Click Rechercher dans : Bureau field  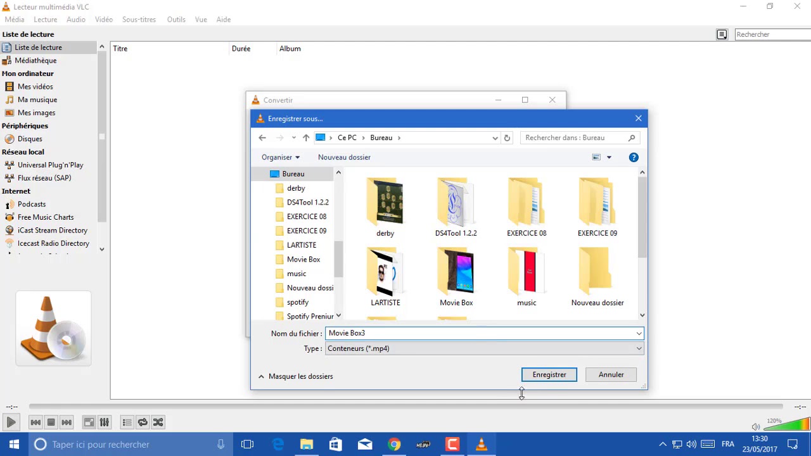pyautogui.click(x=580, y=137)
